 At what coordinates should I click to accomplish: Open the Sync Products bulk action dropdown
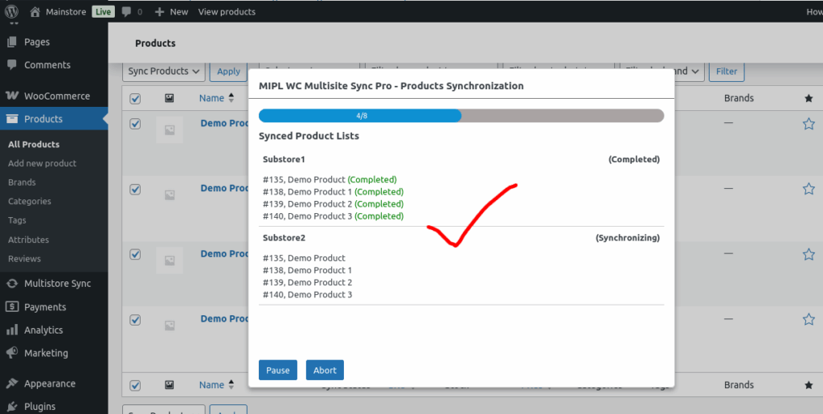pyautogui.click(x=164, y=72)
